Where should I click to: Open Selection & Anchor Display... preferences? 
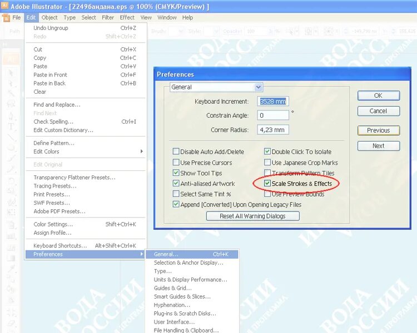[x=192, y=263]
